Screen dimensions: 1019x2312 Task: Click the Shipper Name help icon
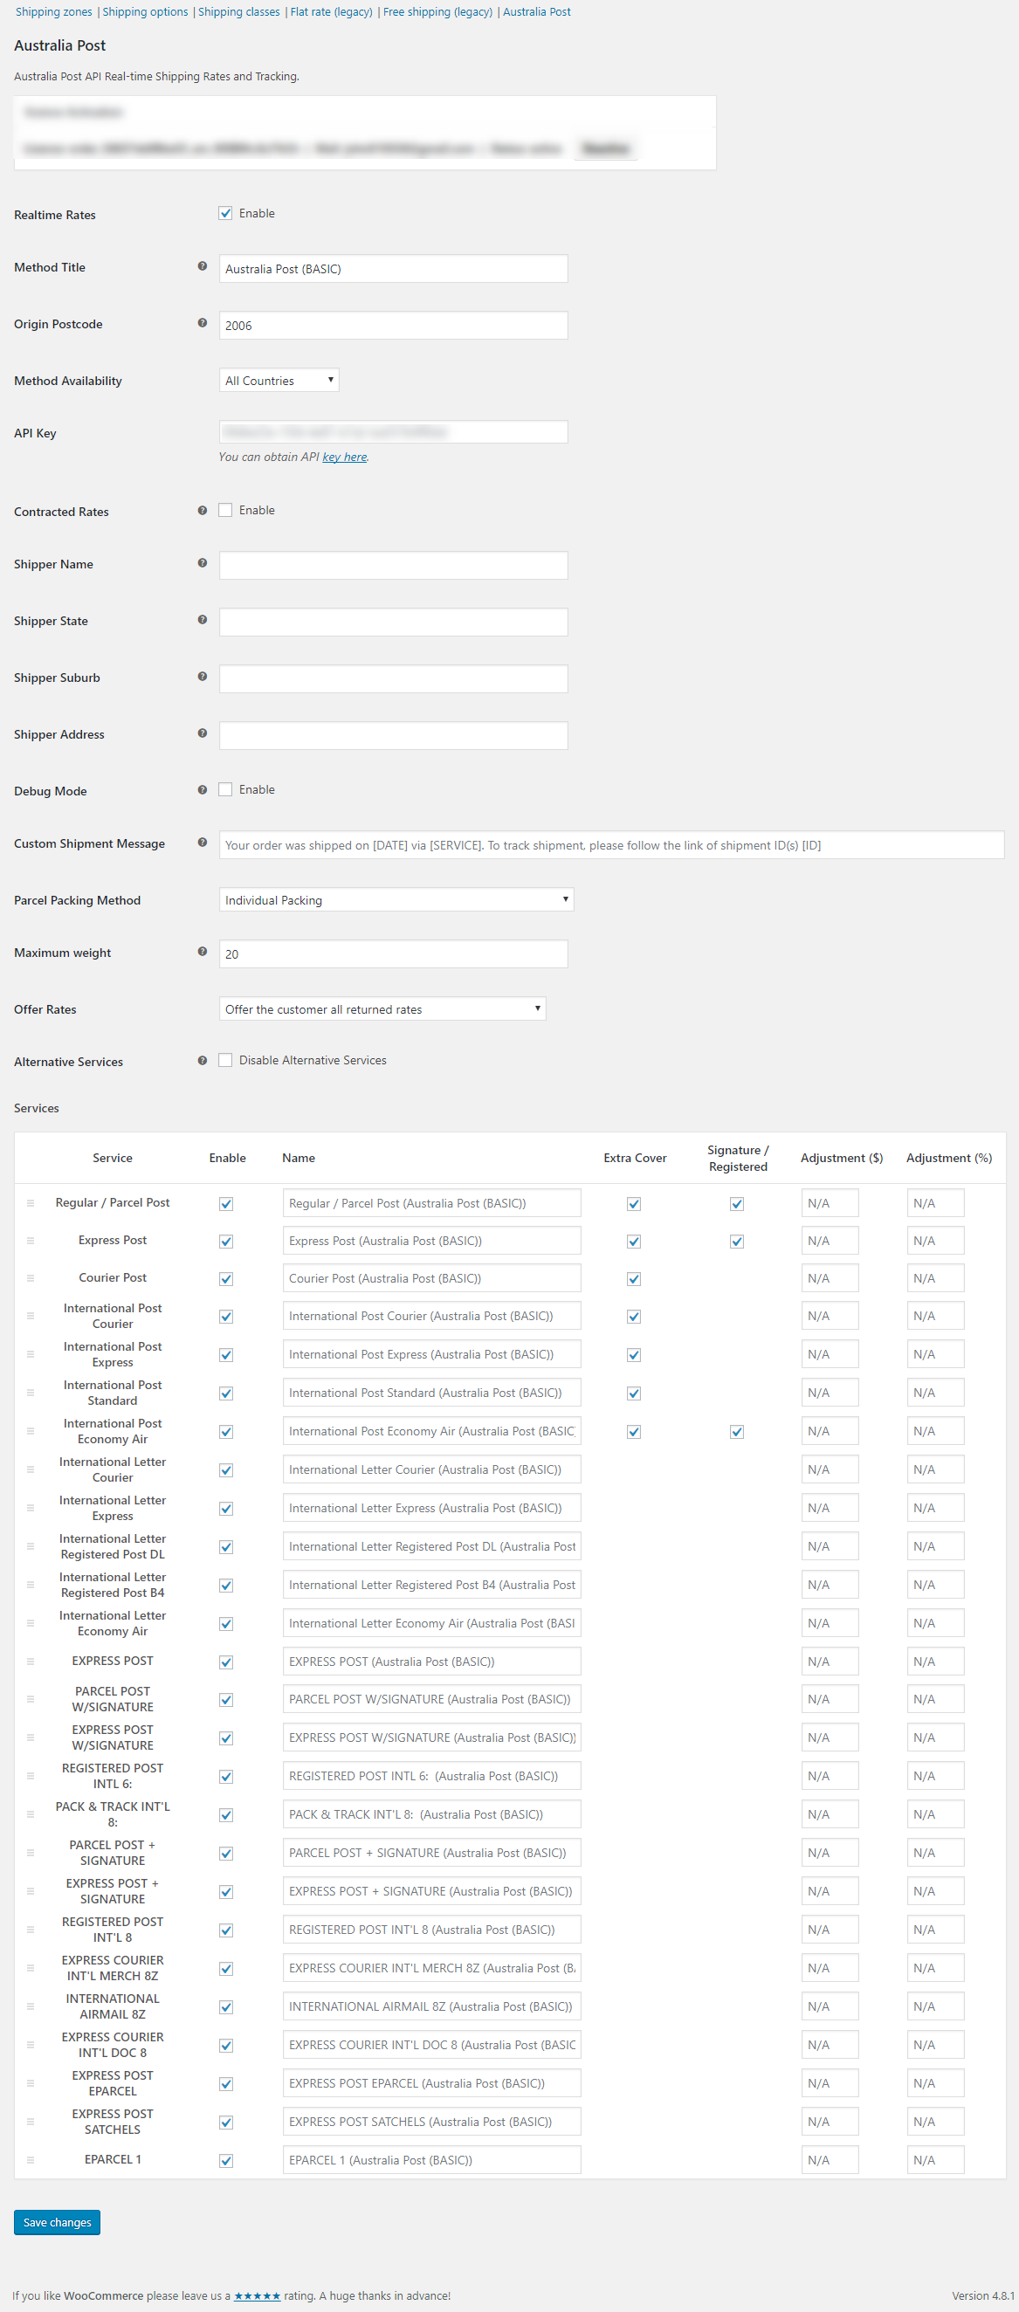pyautogui.click(x=202, y=564)
